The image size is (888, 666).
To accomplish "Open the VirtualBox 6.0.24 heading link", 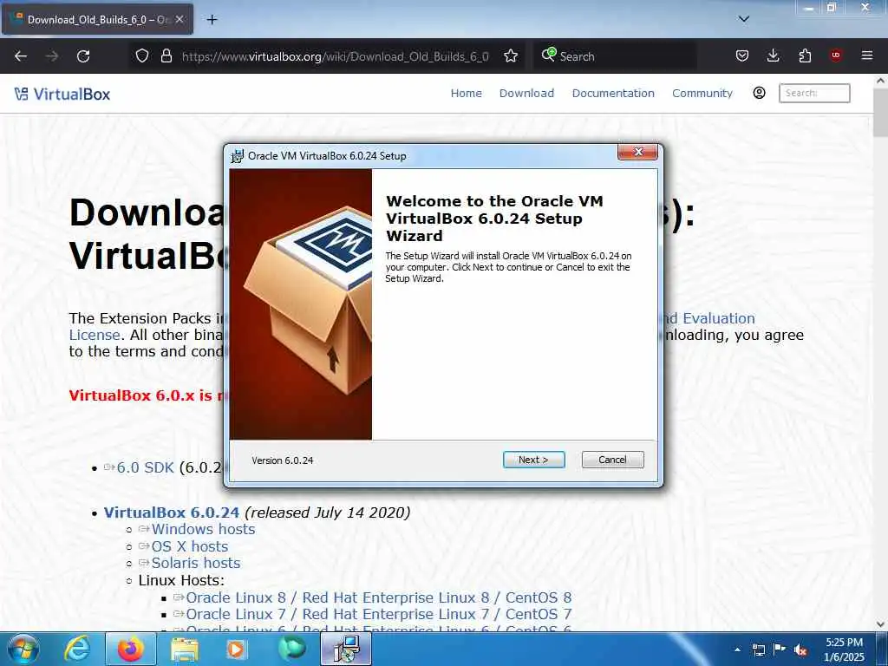I will 171,513.
